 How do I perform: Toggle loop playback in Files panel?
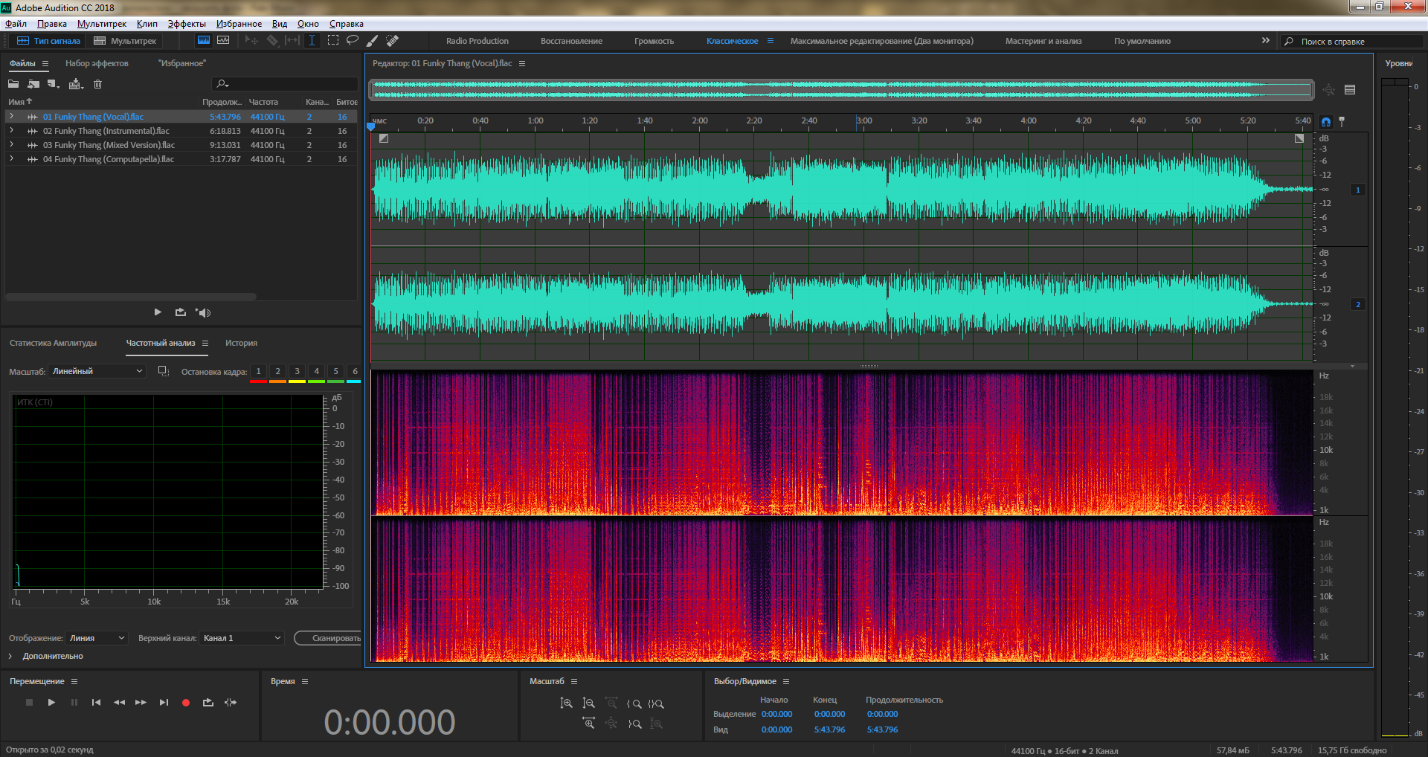(181, 312)
